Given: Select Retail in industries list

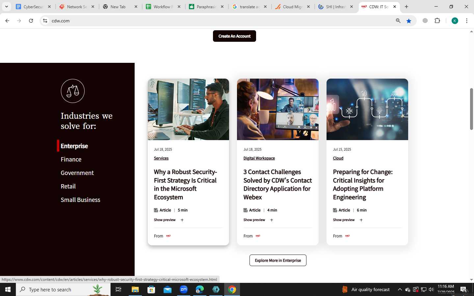Looking at the screenshot, I should coord(68,186).
